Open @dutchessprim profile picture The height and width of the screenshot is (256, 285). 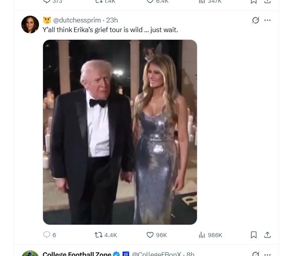click(30, 25)
